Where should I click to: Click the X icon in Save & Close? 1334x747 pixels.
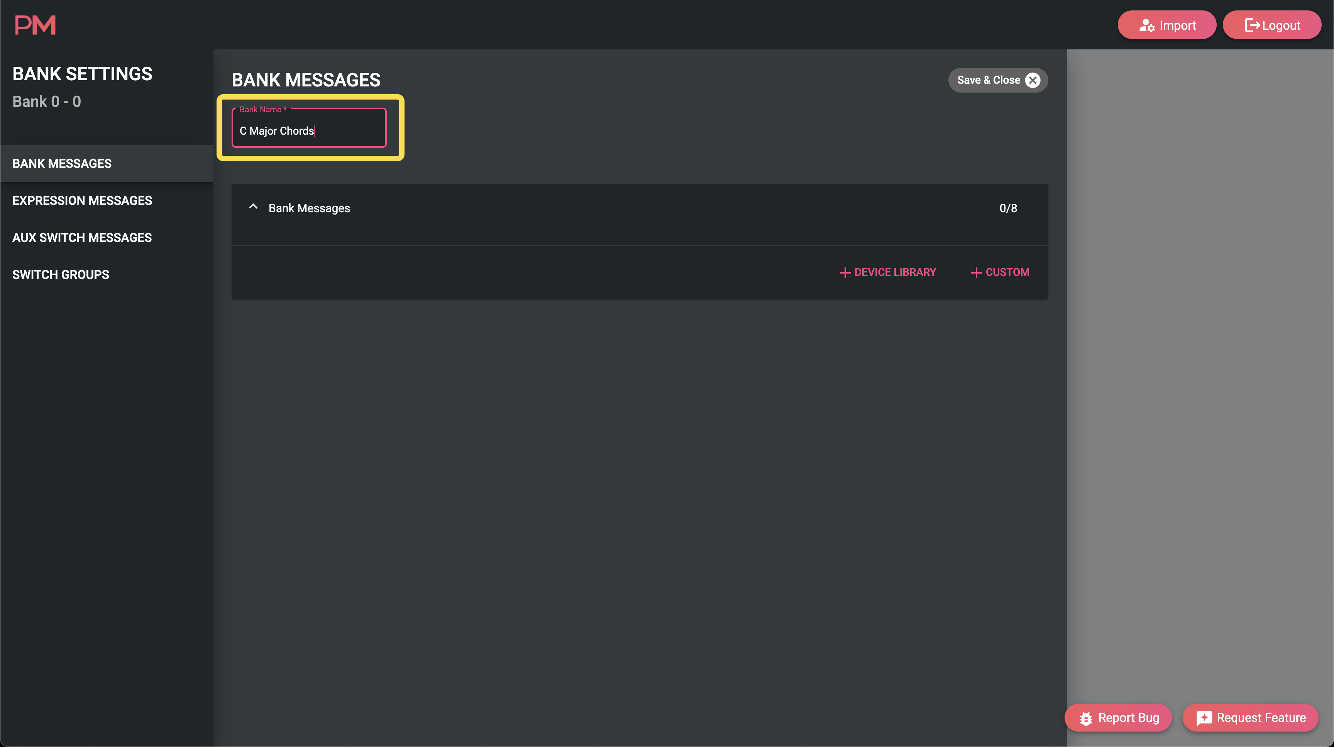(1033, 80)
